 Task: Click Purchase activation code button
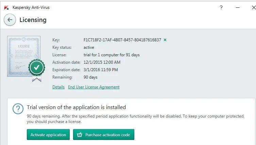tap(104, 134)
